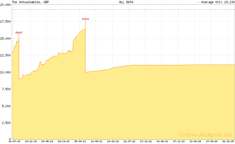Click the 17690 peak value label
Viewport: 235px width, 144px height.
pyautogui.click(x=85, y=19)
